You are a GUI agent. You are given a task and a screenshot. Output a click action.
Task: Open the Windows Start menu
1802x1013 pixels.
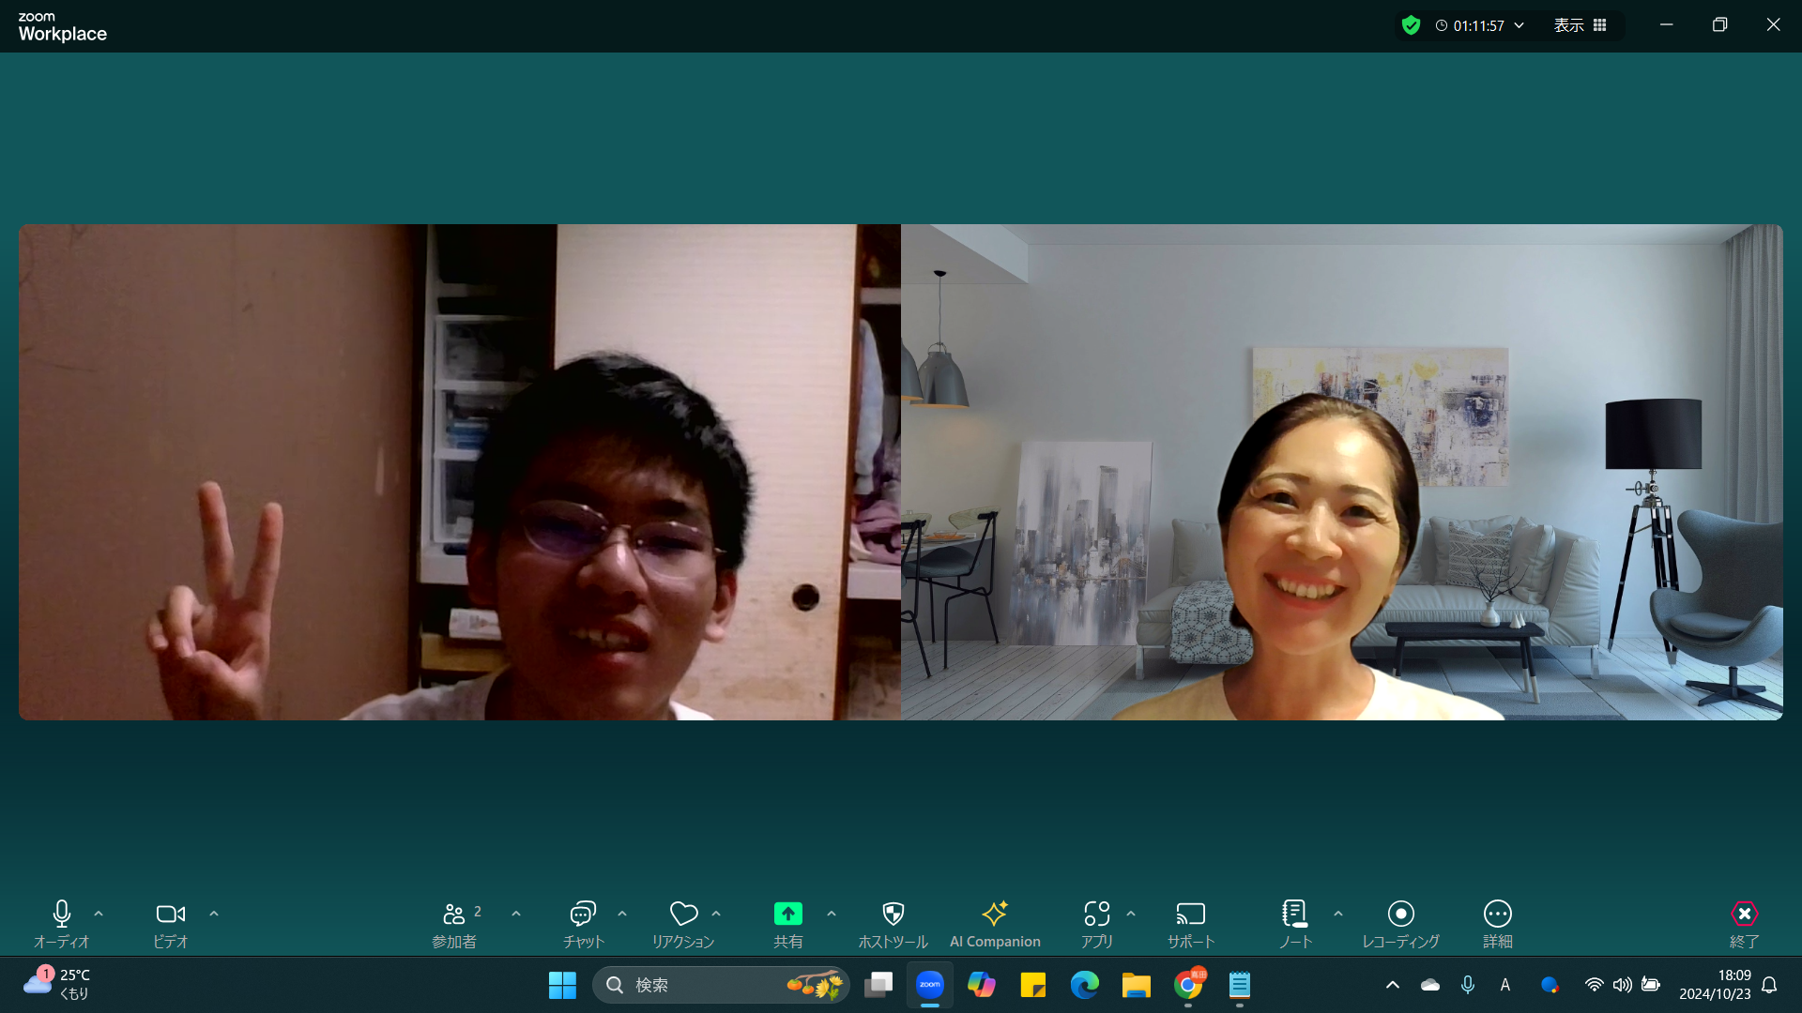coord(562,985)
